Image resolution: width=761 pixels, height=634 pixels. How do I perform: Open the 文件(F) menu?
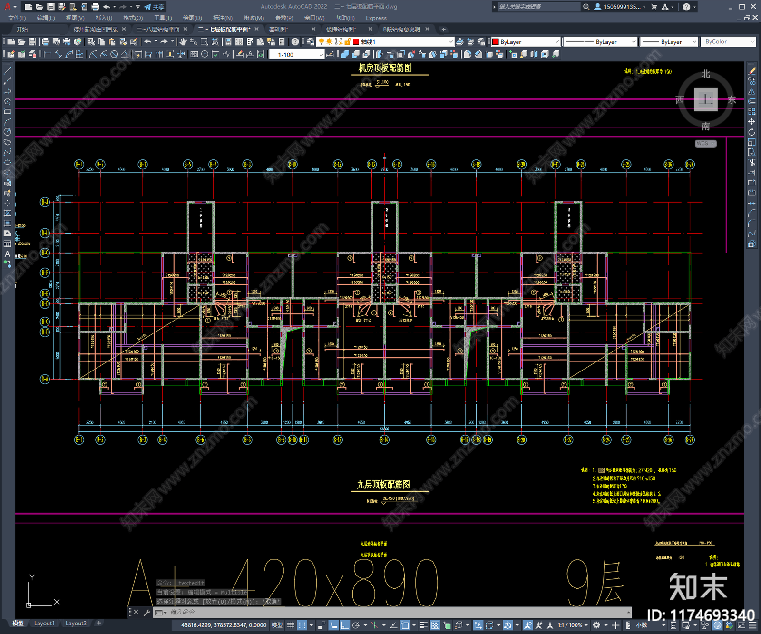click(17, 18)
